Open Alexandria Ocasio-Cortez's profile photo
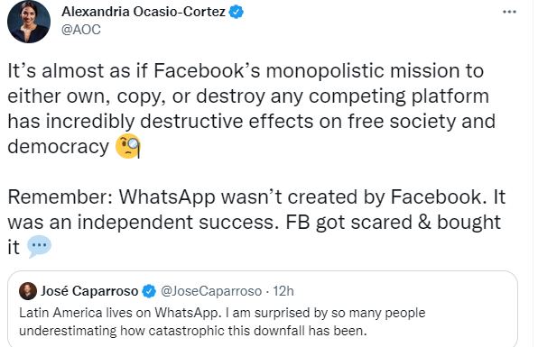 (x=29, y=22)
